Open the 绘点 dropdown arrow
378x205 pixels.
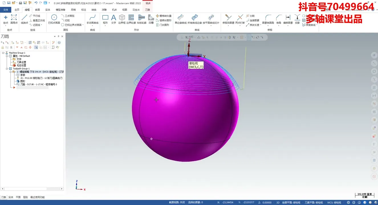[5, 26]
